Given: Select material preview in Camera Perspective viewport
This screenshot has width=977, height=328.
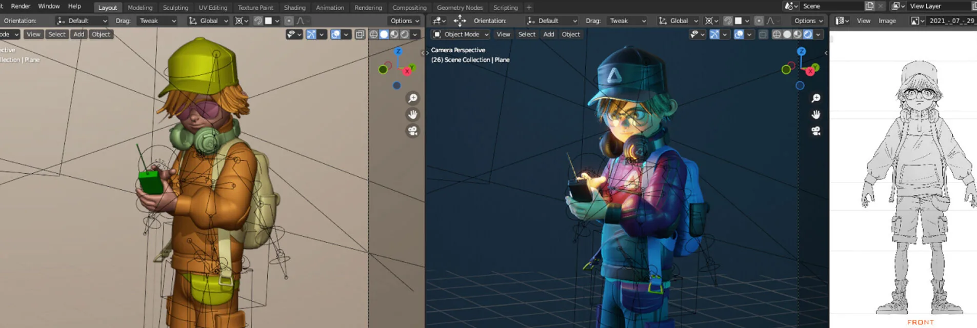Looking at the screenshot, I should pyautogui.click(x=797, y=34).
